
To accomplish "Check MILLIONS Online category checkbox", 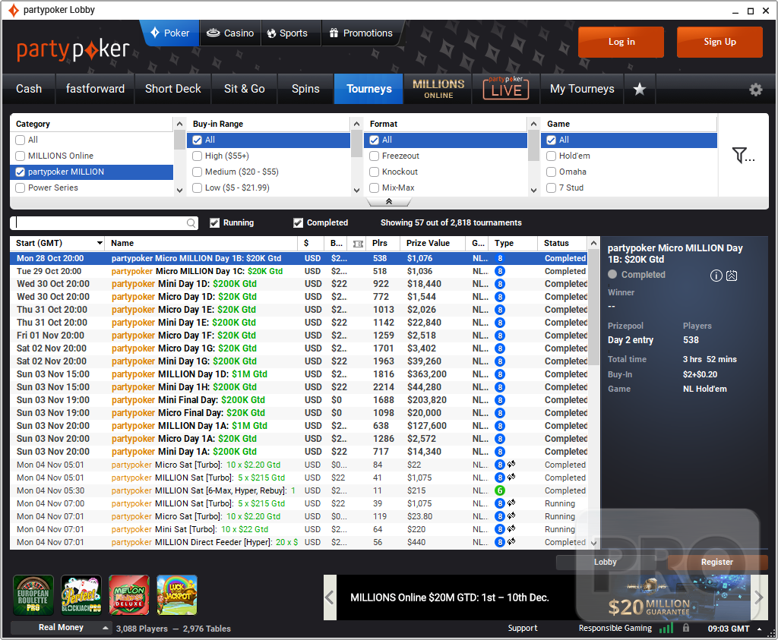I will 21,156.
